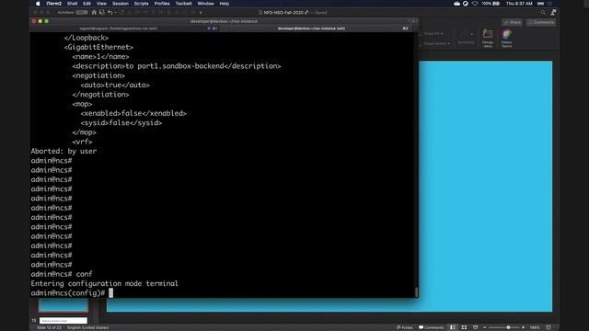Open the Shell menu
The height and width of the screenshot is (331, 589).
(x=72, y=4)
